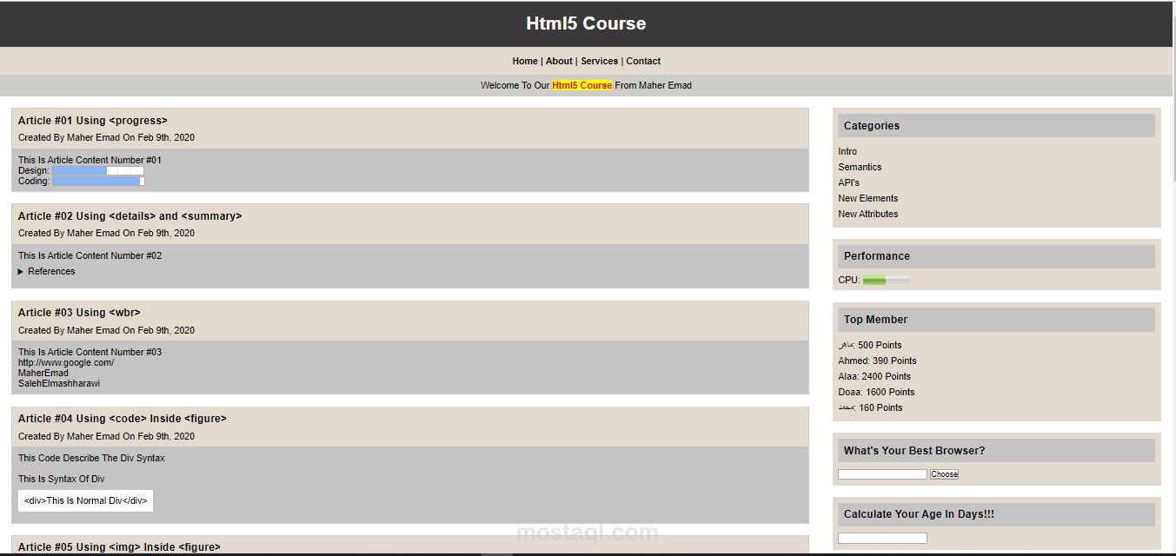
Task: Open the Home navigation link
Action: (x=525, y=61)
